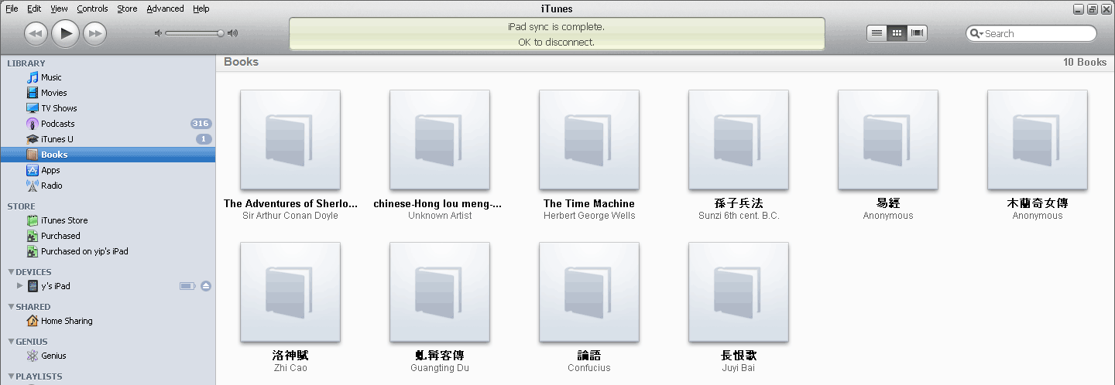Click the Play button
Image resolution: width=1115 pixels, height=385 pixels.
[x=66, y=32]
